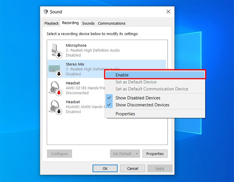The height and width of the screenshot is (182, 234).
Task: Expand the Set Default dropdown arrow
Action: 137,154
